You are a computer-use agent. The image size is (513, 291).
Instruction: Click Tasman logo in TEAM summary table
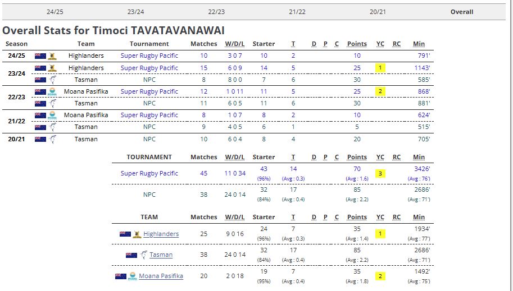pyautogui.click(x=144, y=255)
